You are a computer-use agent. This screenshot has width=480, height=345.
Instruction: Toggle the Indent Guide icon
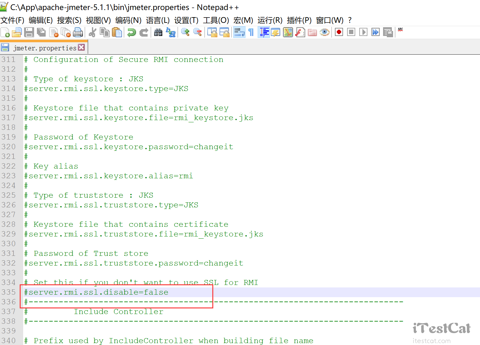pos(264,32)
